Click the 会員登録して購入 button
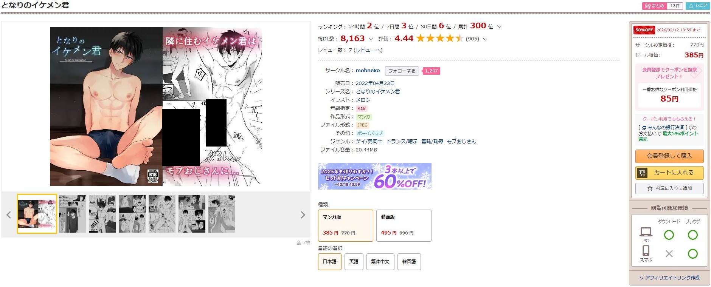The height and width of the screenshot is (287, 711). pyautogui.click(x=669, y=156)
